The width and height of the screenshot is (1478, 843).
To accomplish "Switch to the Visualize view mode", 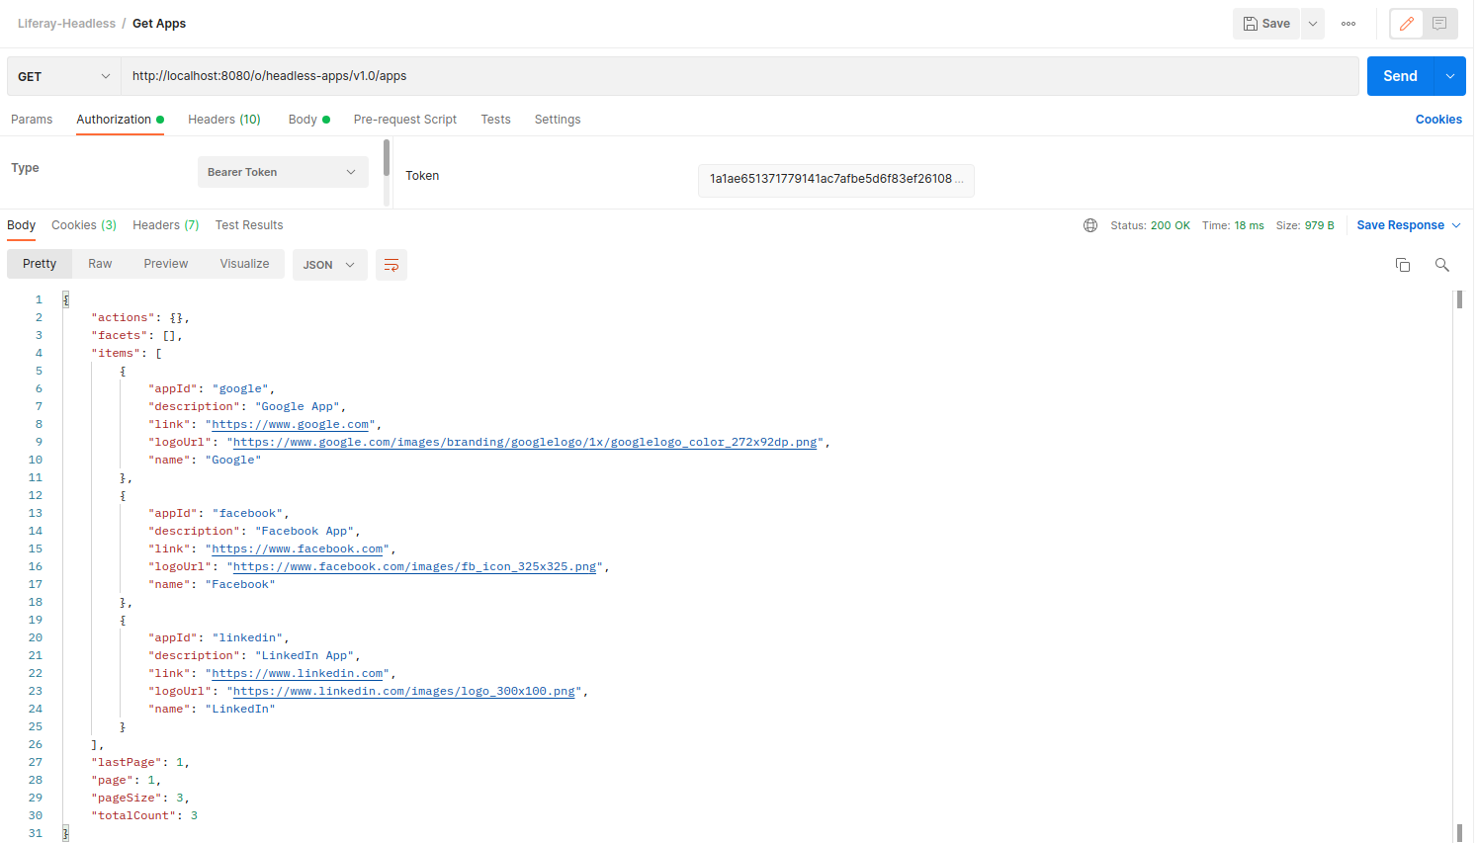I will (244, 264).
